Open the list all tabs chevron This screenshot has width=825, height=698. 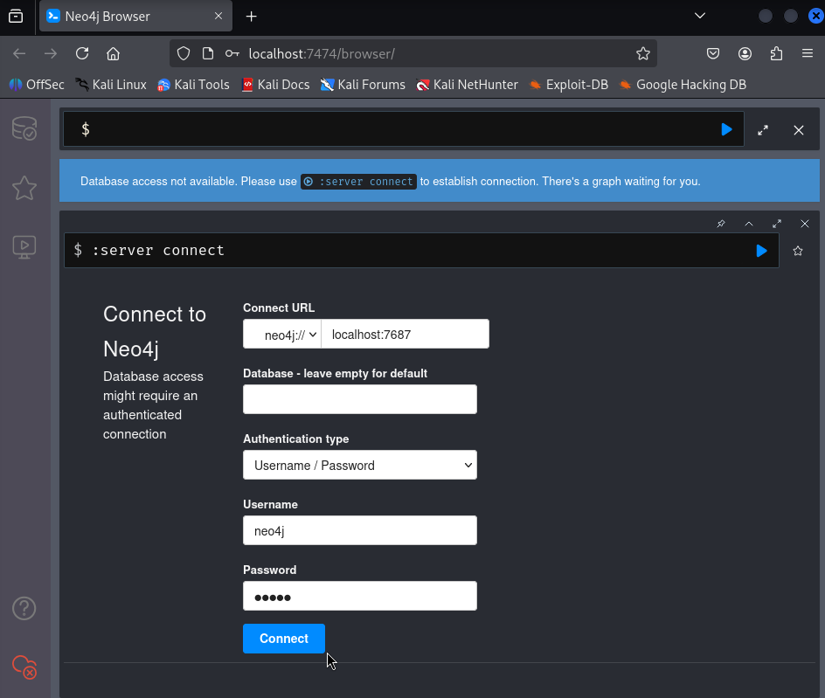(x=700, y=16)
